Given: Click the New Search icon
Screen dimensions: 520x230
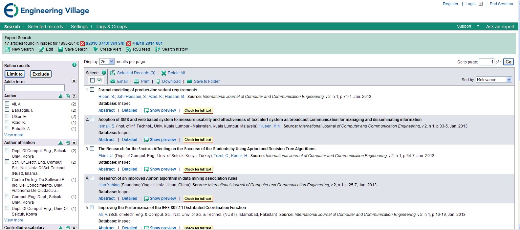Looking at the screenshot, I should pos(8,49).
